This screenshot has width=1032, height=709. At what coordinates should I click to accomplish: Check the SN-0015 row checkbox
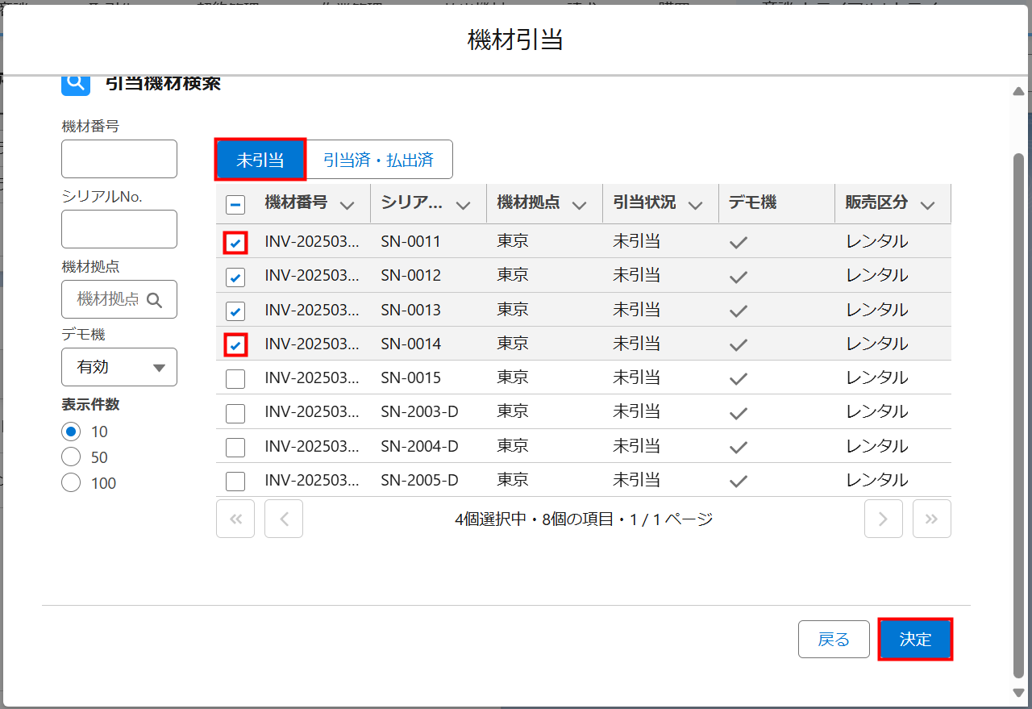235,378
